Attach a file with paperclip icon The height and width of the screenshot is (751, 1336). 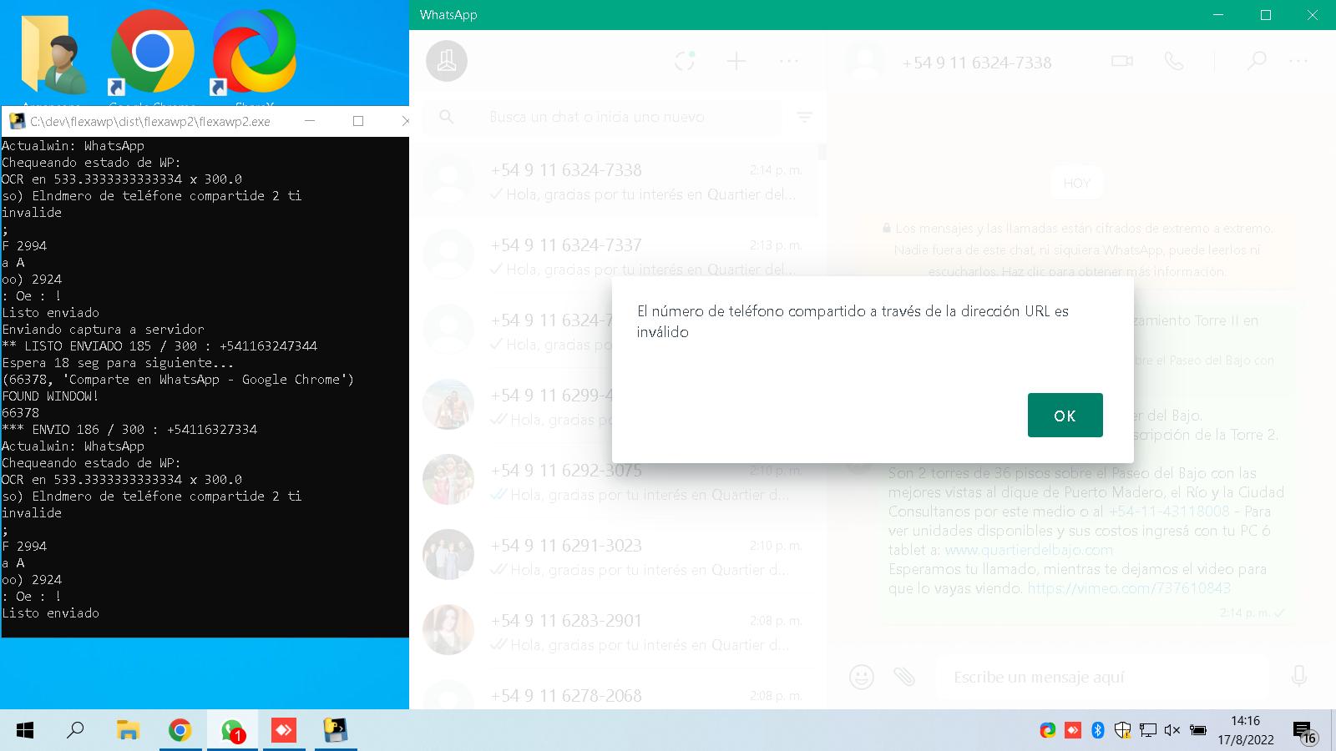904,676
